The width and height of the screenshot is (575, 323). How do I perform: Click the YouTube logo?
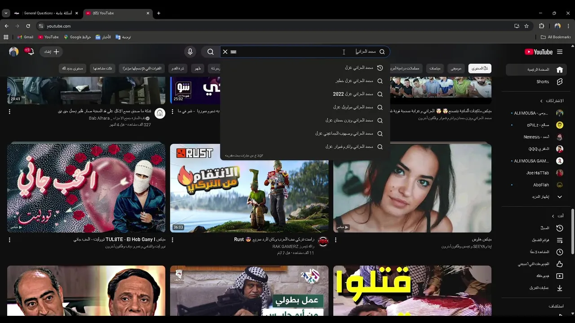(539, 52)
